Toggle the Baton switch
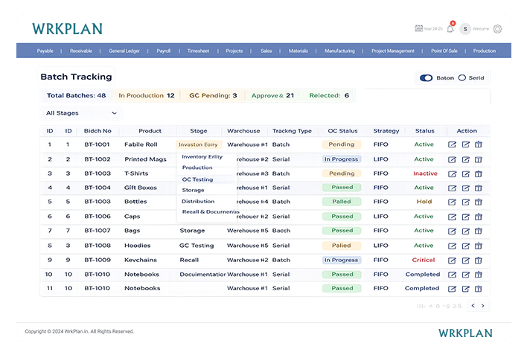 click(x=427, y=78)
